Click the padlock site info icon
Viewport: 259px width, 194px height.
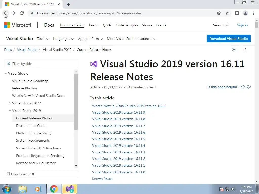point(32,13)
